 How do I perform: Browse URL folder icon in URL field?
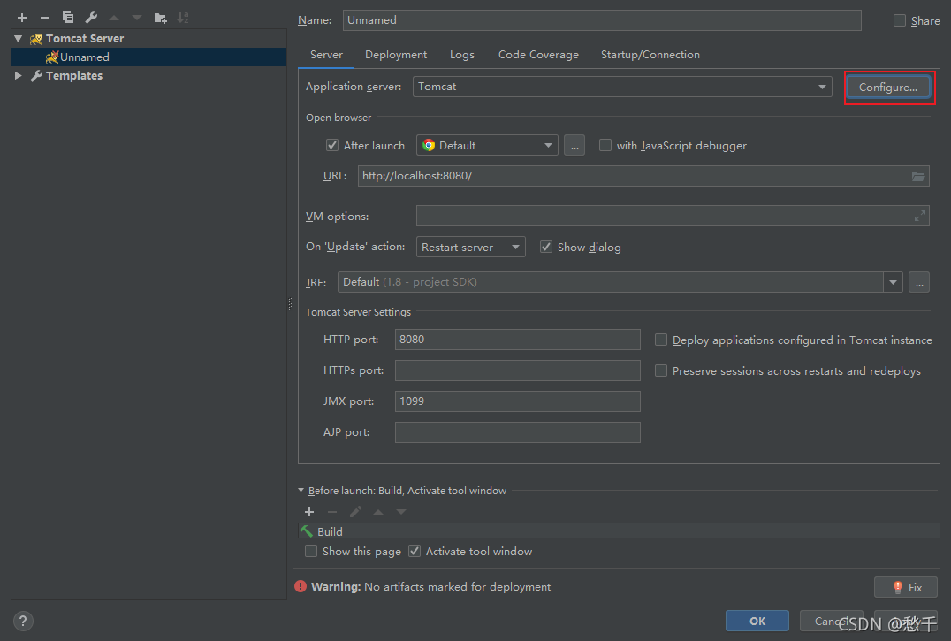918,176
